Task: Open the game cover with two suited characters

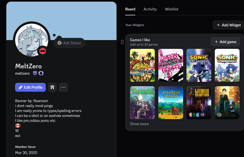Action: click(x=227, y=103)
